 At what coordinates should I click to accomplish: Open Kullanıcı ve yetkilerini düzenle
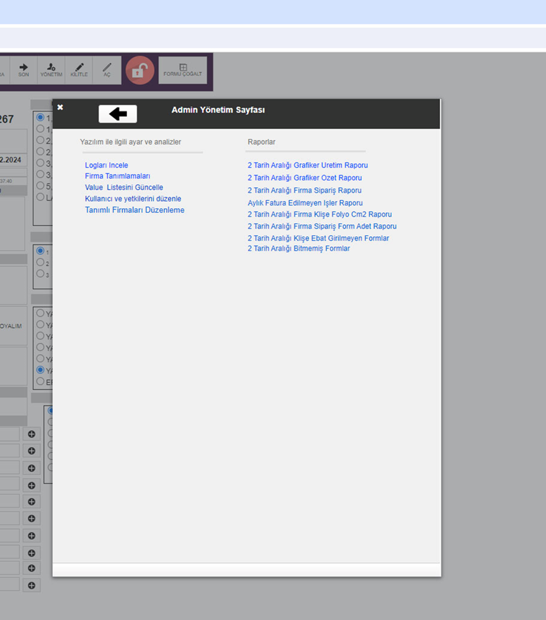pos(133,199)
